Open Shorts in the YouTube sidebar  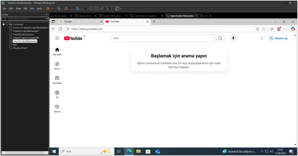[x=57, y=66]
